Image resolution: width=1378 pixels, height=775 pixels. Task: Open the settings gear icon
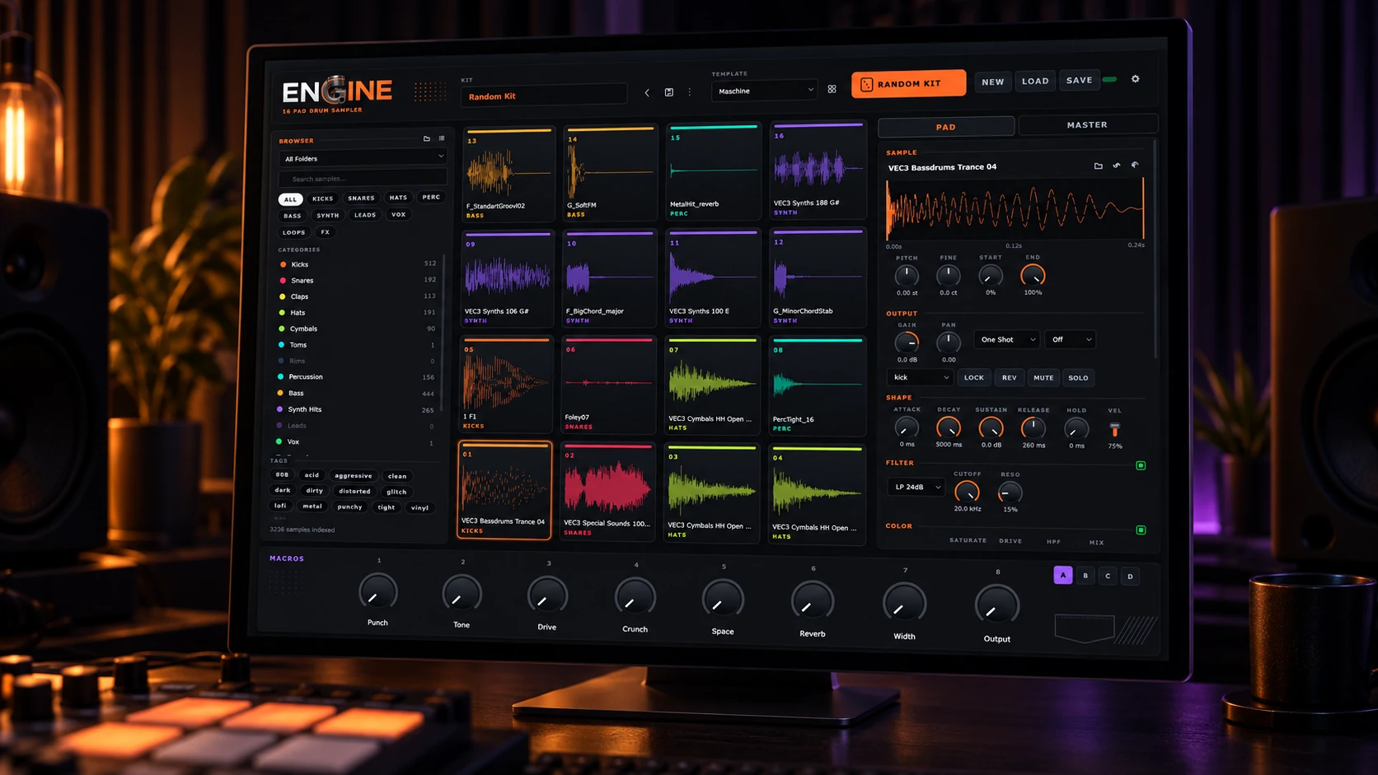click(x=1135, y=79)
